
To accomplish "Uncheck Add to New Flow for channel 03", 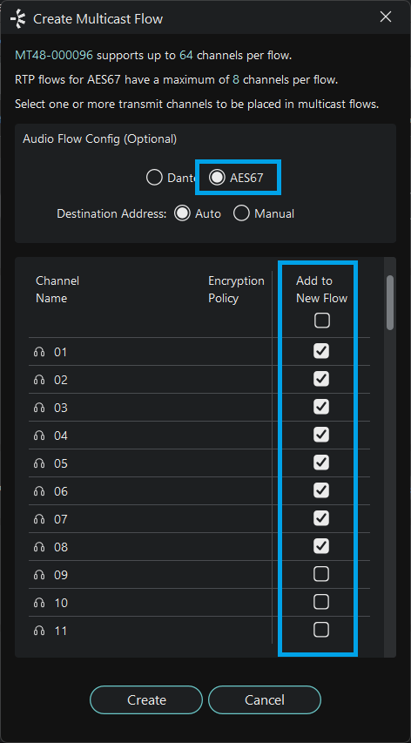I will (x=321, y=407).
